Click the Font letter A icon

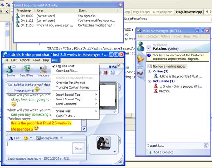11,138
